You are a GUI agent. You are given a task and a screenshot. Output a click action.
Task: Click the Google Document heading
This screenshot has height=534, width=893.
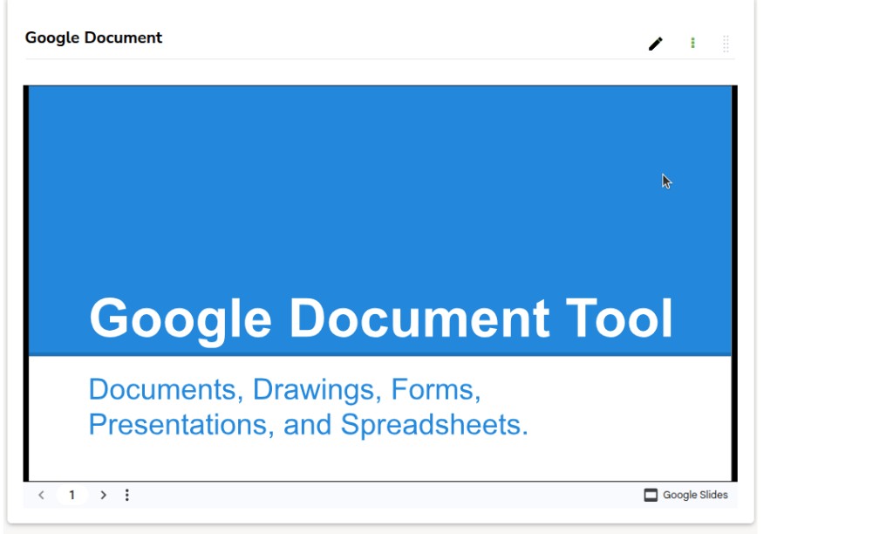coord(93,38)
